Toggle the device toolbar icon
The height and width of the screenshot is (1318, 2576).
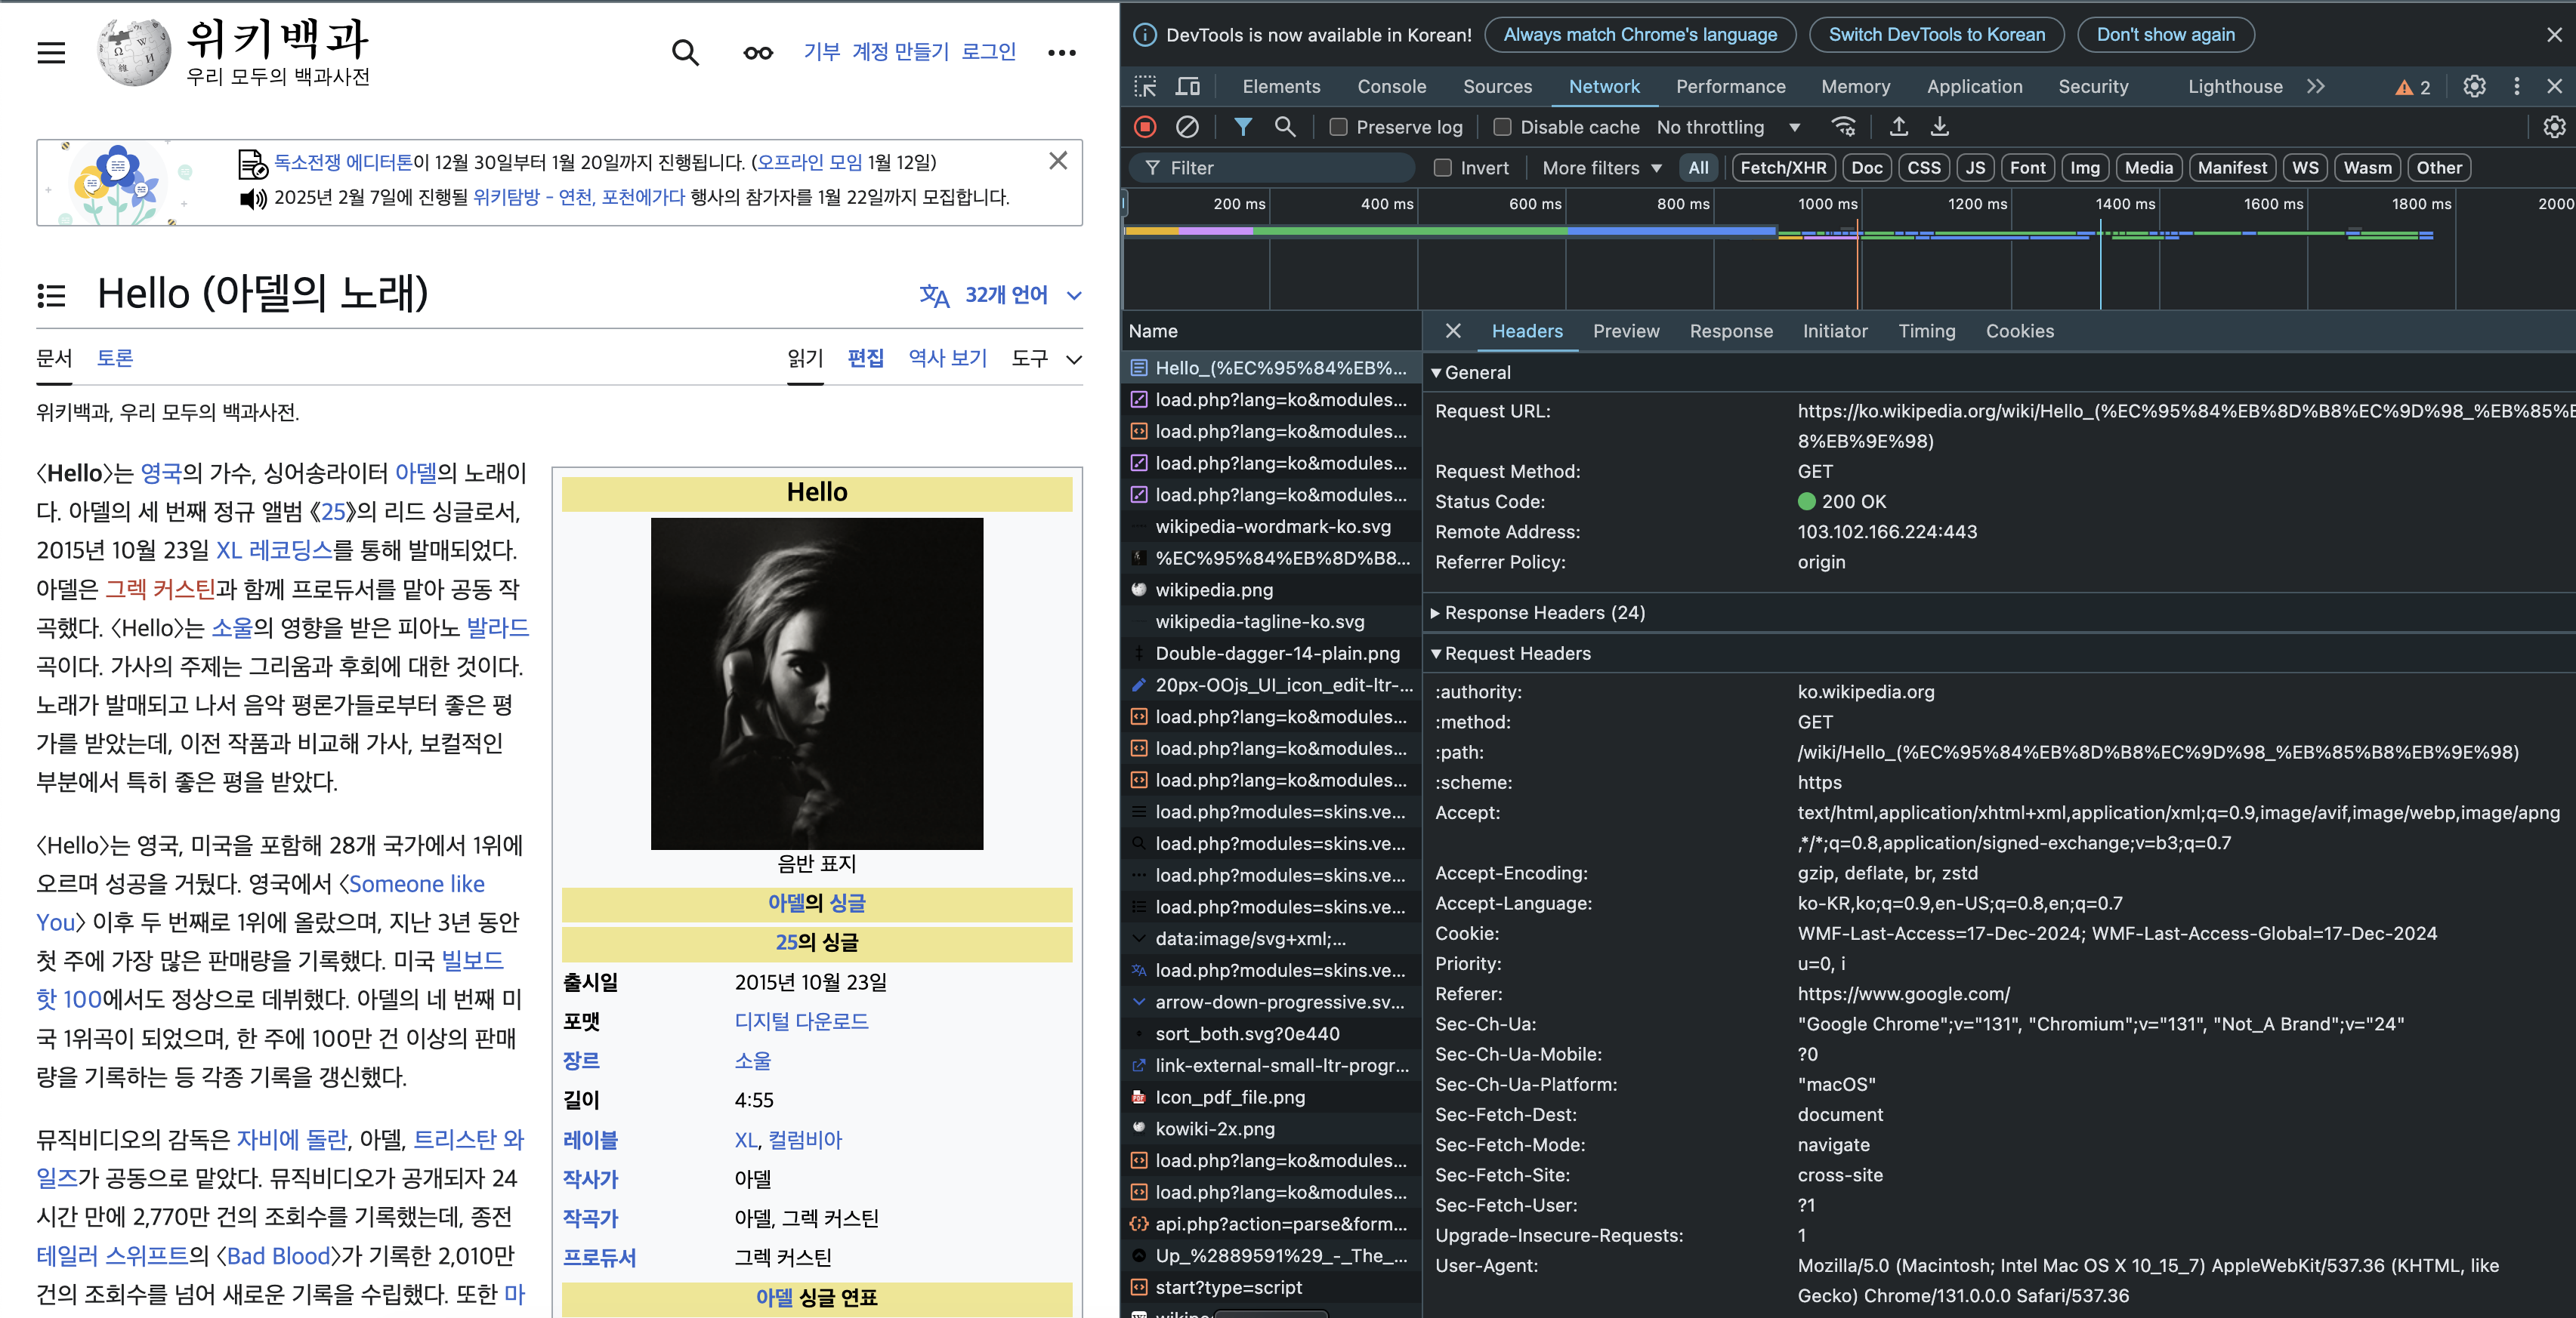pos(1187,87)
